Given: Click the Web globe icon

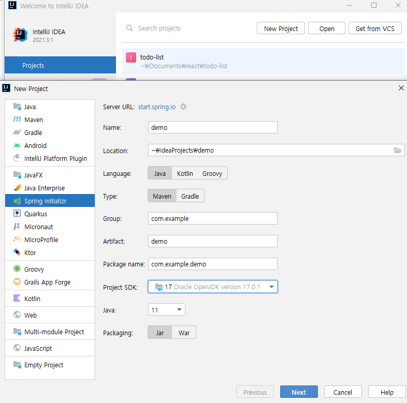Looking at the screenshot, I should click(17, 315).
